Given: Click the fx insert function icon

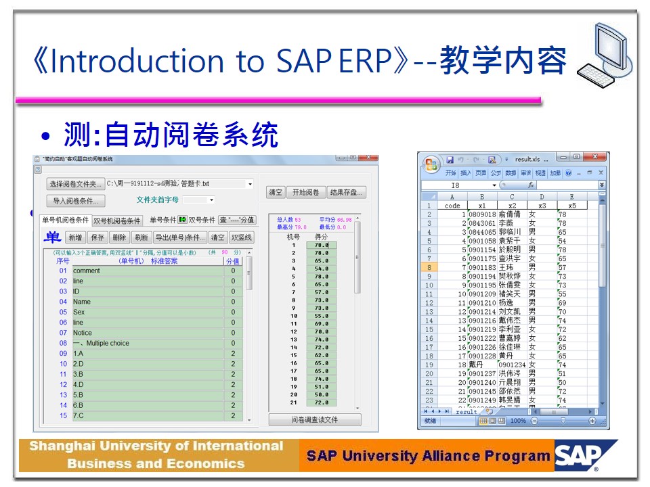Looking at the screenshot, I should (531, 185).
